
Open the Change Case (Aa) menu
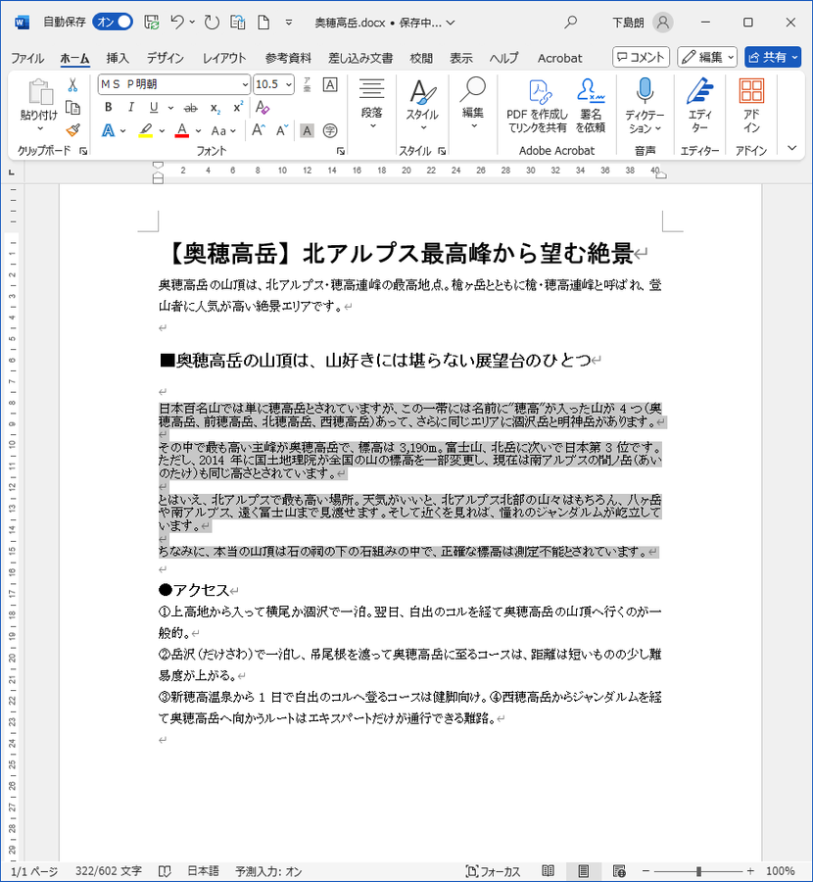point(223,131)
